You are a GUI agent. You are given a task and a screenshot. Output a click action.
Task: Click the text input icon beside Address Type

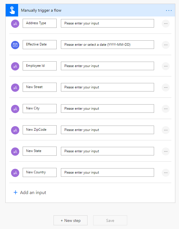pyautogui.click(x=15, y=24)
